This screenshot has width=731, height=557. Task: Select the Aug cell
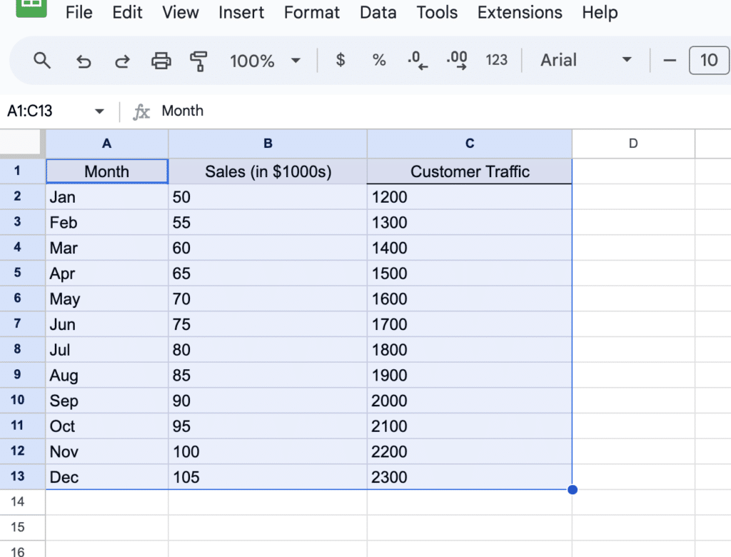pos(107,375)
